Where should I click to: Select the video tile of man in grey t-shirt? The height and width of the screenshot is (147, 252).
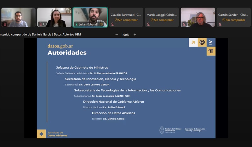(x=18, y=17)
